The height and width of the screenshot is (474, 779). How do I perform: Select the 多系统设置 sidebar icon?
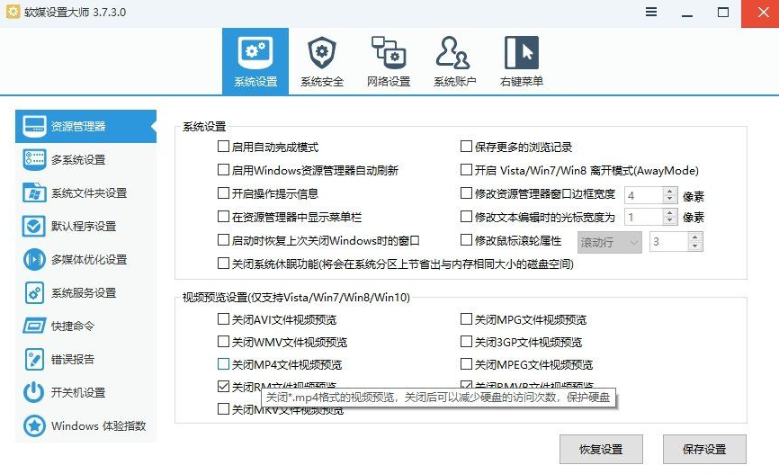34,159
